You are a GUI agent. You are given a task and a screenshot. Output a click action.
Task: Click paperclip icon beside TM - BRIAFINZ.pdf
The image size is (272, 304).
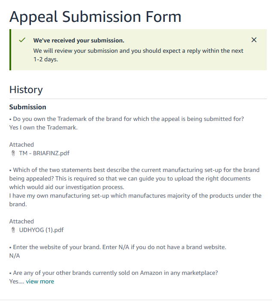click(12, 153)
